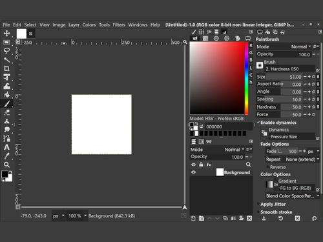This screenshot has height=242, width=323.
Task: Save tool preset icon in tool options
Action: click(x=264, y=219)
